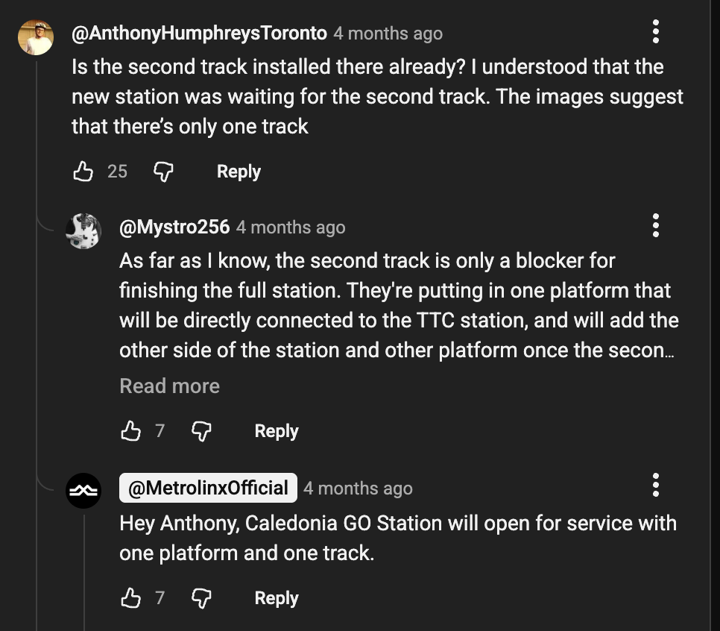This screenshot has width=720, height=631.
Task: Open the three-dot menu on Mystro256's reply
Action: (x=656, y=225)
